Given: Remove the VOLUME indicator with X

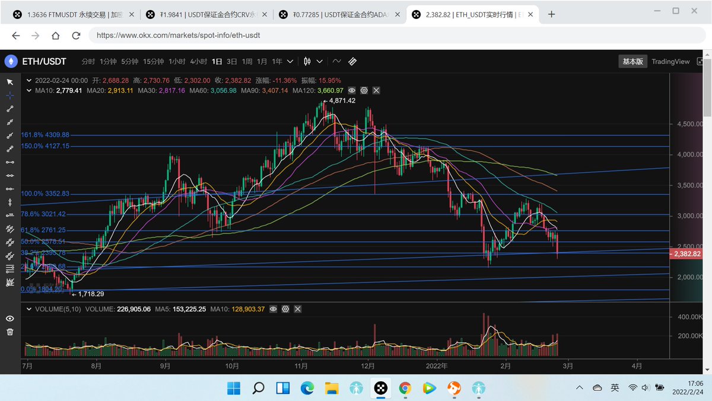Looking at the screenshot, I should pyautogui.click(x=297, y=309).
